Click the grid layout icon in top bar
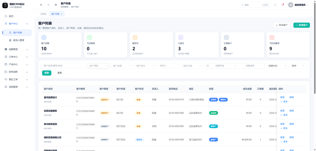Screen dimensions: 316x151 pyautogui.click(x=56, y=5)
